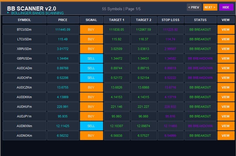The width and height of the screenshot is (236, 156).
Task: Advance to next page with NEXT button
Action: [x=210, y=7]
